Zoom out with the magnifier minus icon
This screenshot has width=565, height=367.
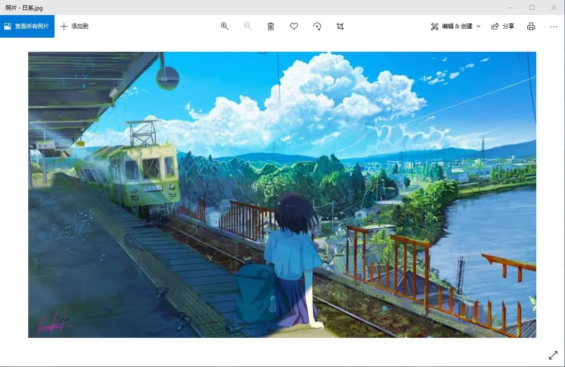point(247,26)
